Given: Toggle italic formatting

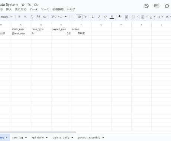Looking at the screenshot, I should point(99,17).
